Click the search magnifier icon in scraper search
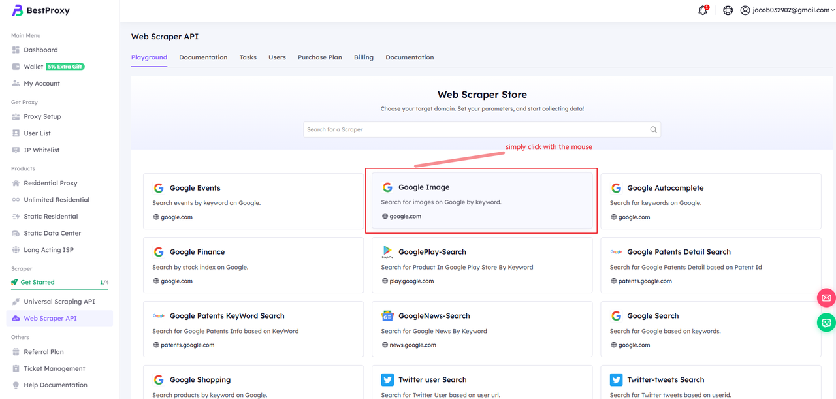Screen dimensions: 836x399 coord(653,129)
